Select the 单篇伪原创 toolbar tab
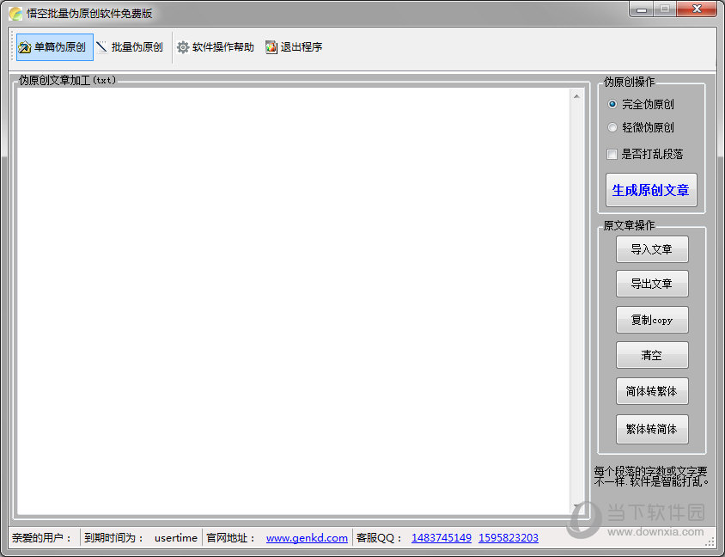Screen dimensions: 725x557 55,47
